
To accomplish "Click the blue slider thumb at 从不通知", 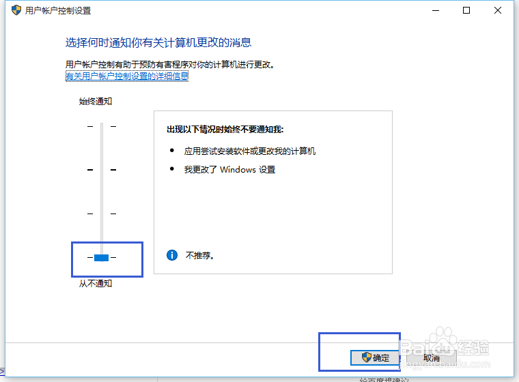I will point(101,258).
